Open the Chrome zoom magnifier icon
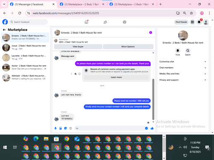Image resolution: width=214 pixels, height=160 pixels. point(184,13)
